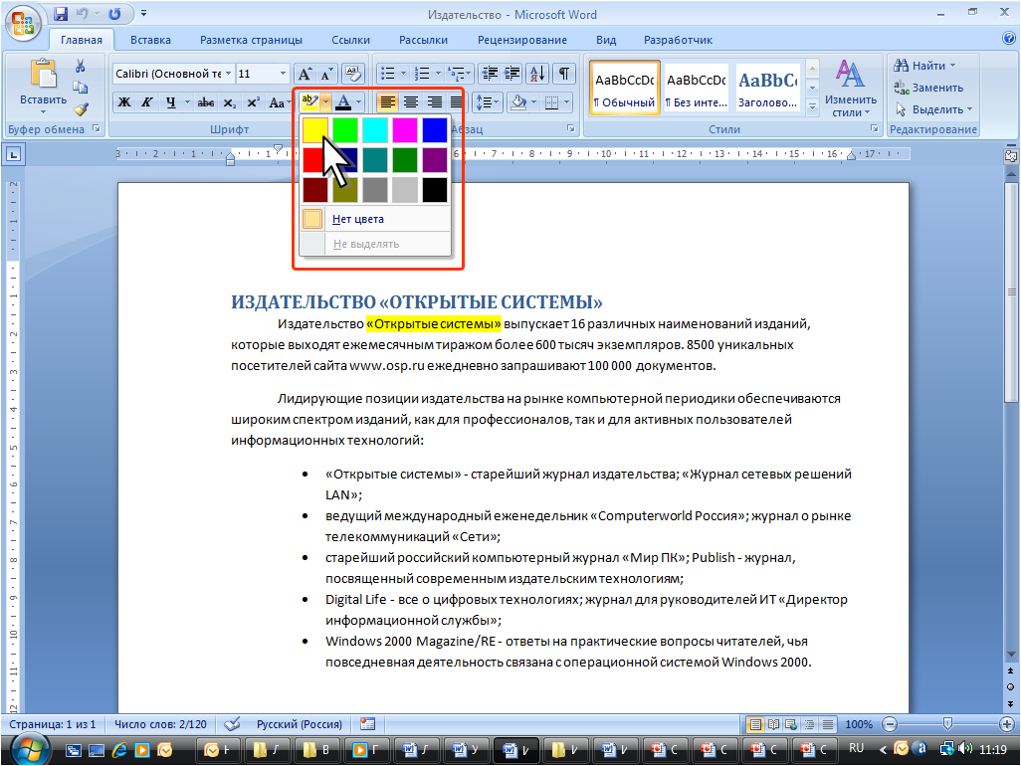
Task: Pick the bright green highlight color
Action: 345,130
